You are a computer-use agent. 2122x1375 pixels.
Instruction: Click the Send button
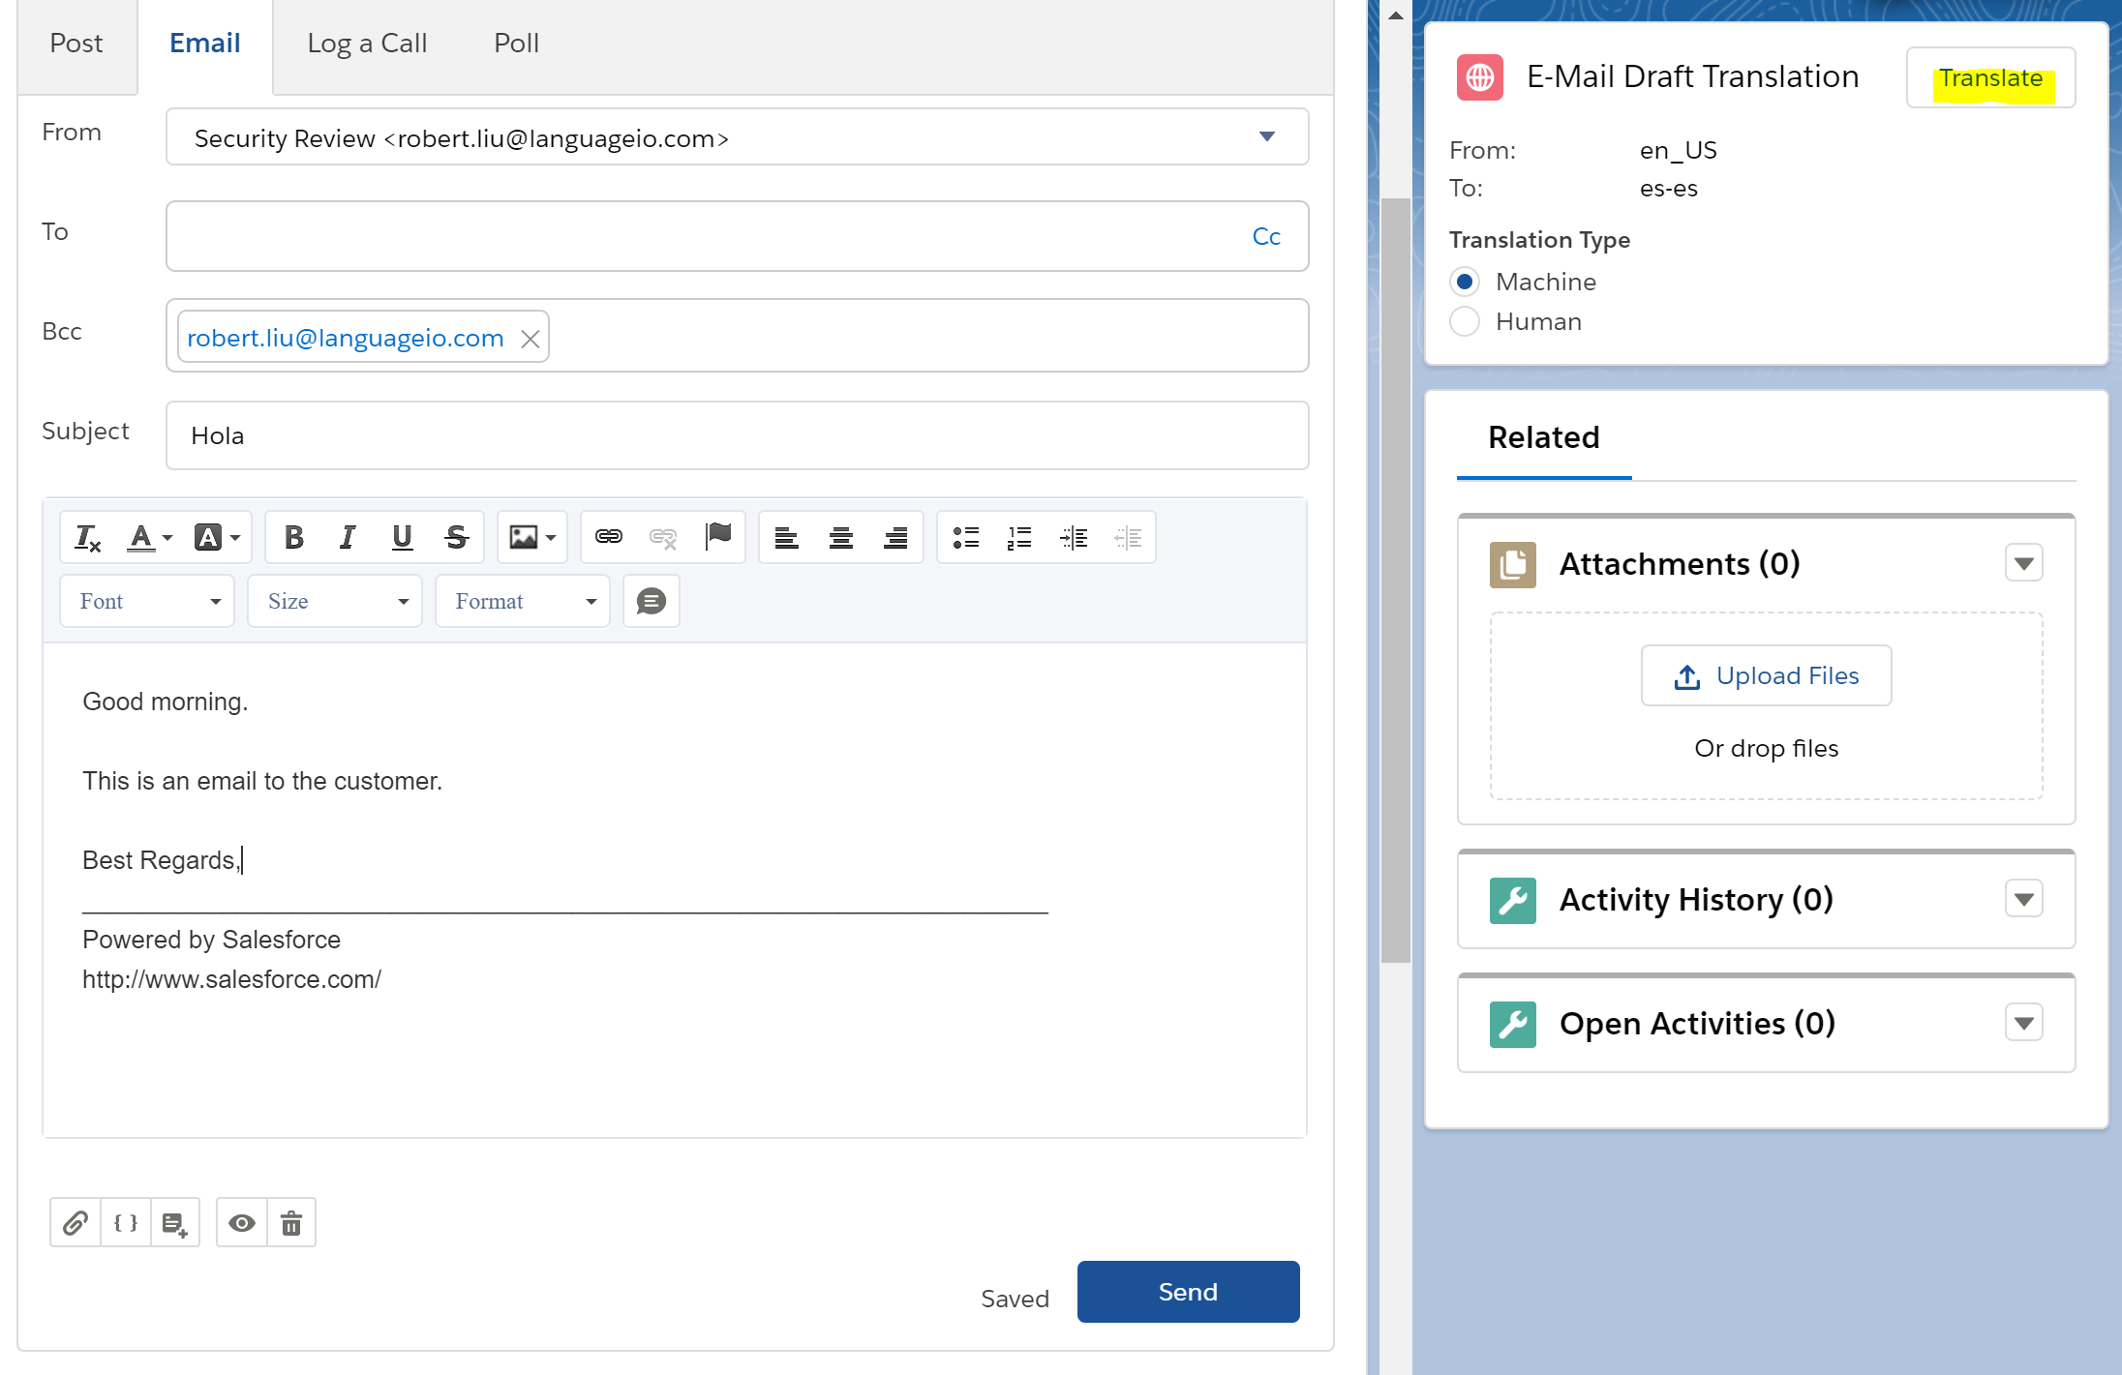click(x=1188, y=1292)
